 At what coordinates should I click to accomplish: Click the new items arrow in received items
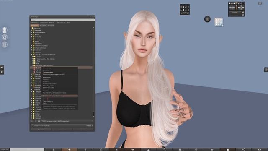tap(92, 126)
